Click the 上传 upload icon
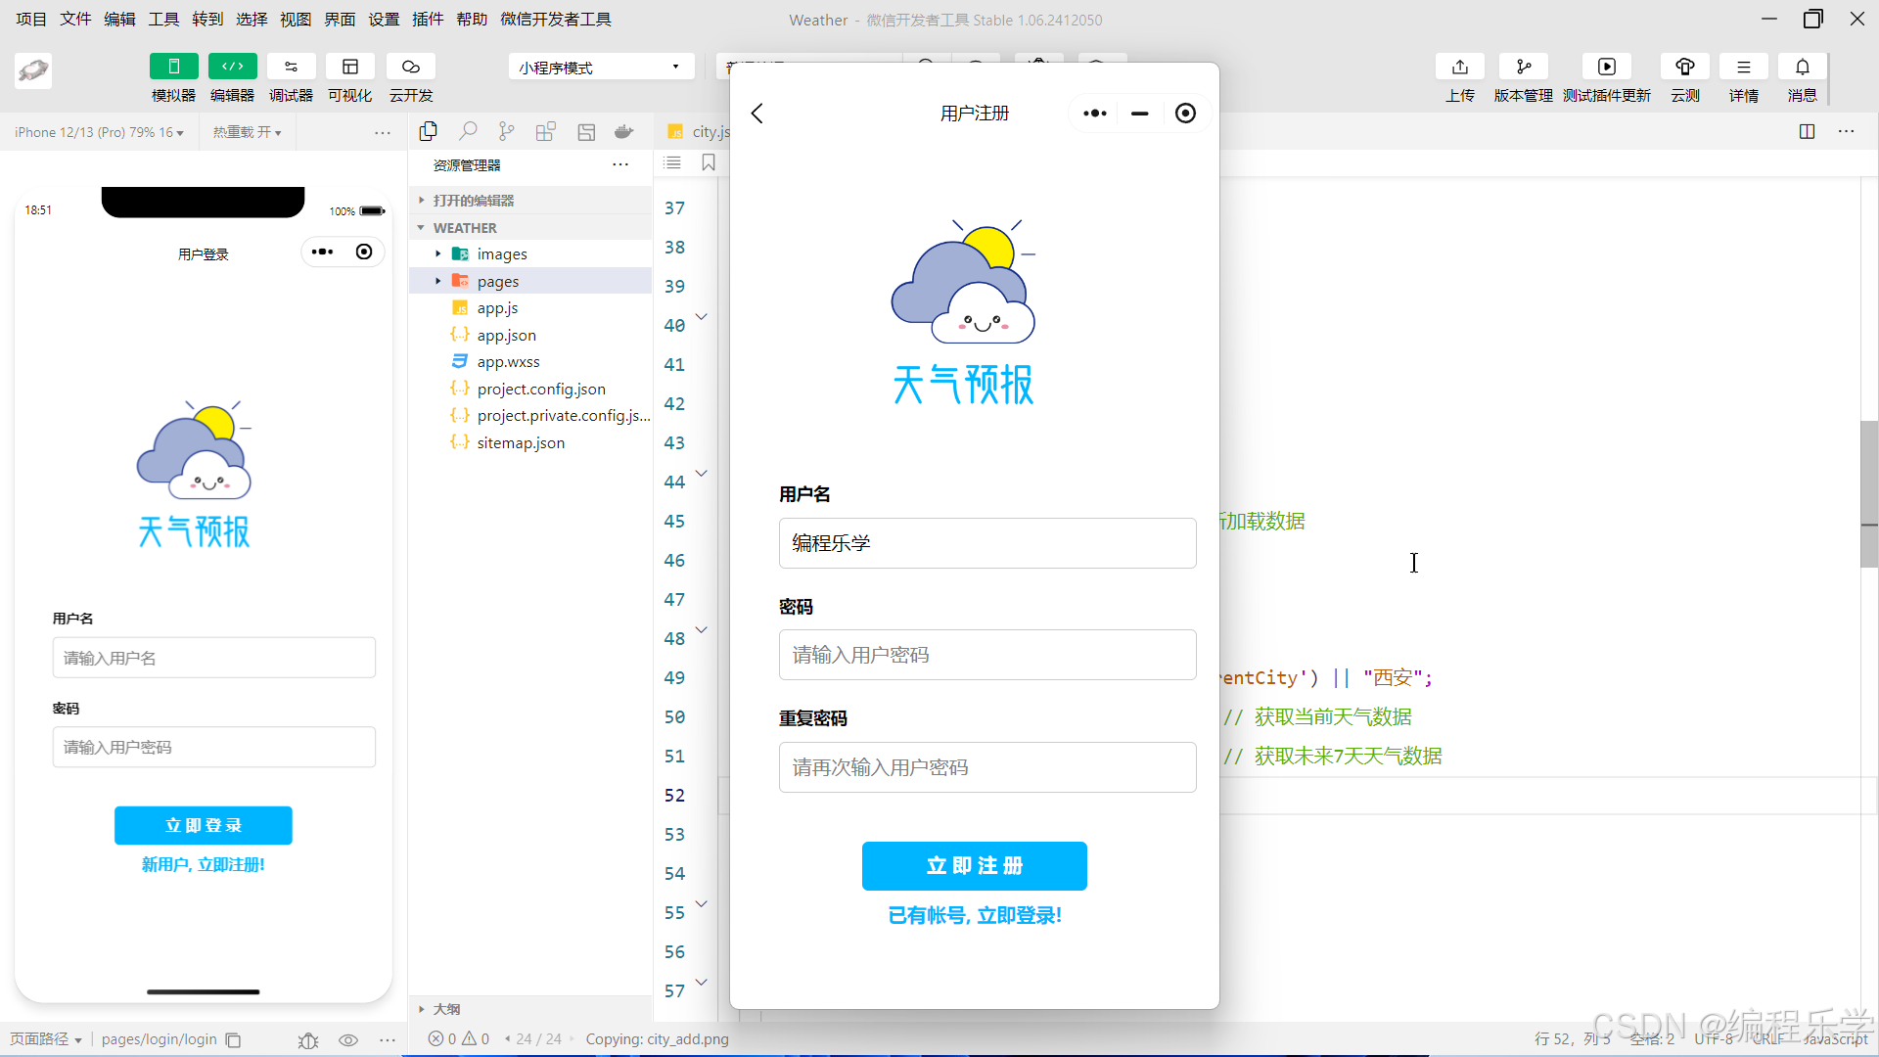 click(x=1459, y=67)
